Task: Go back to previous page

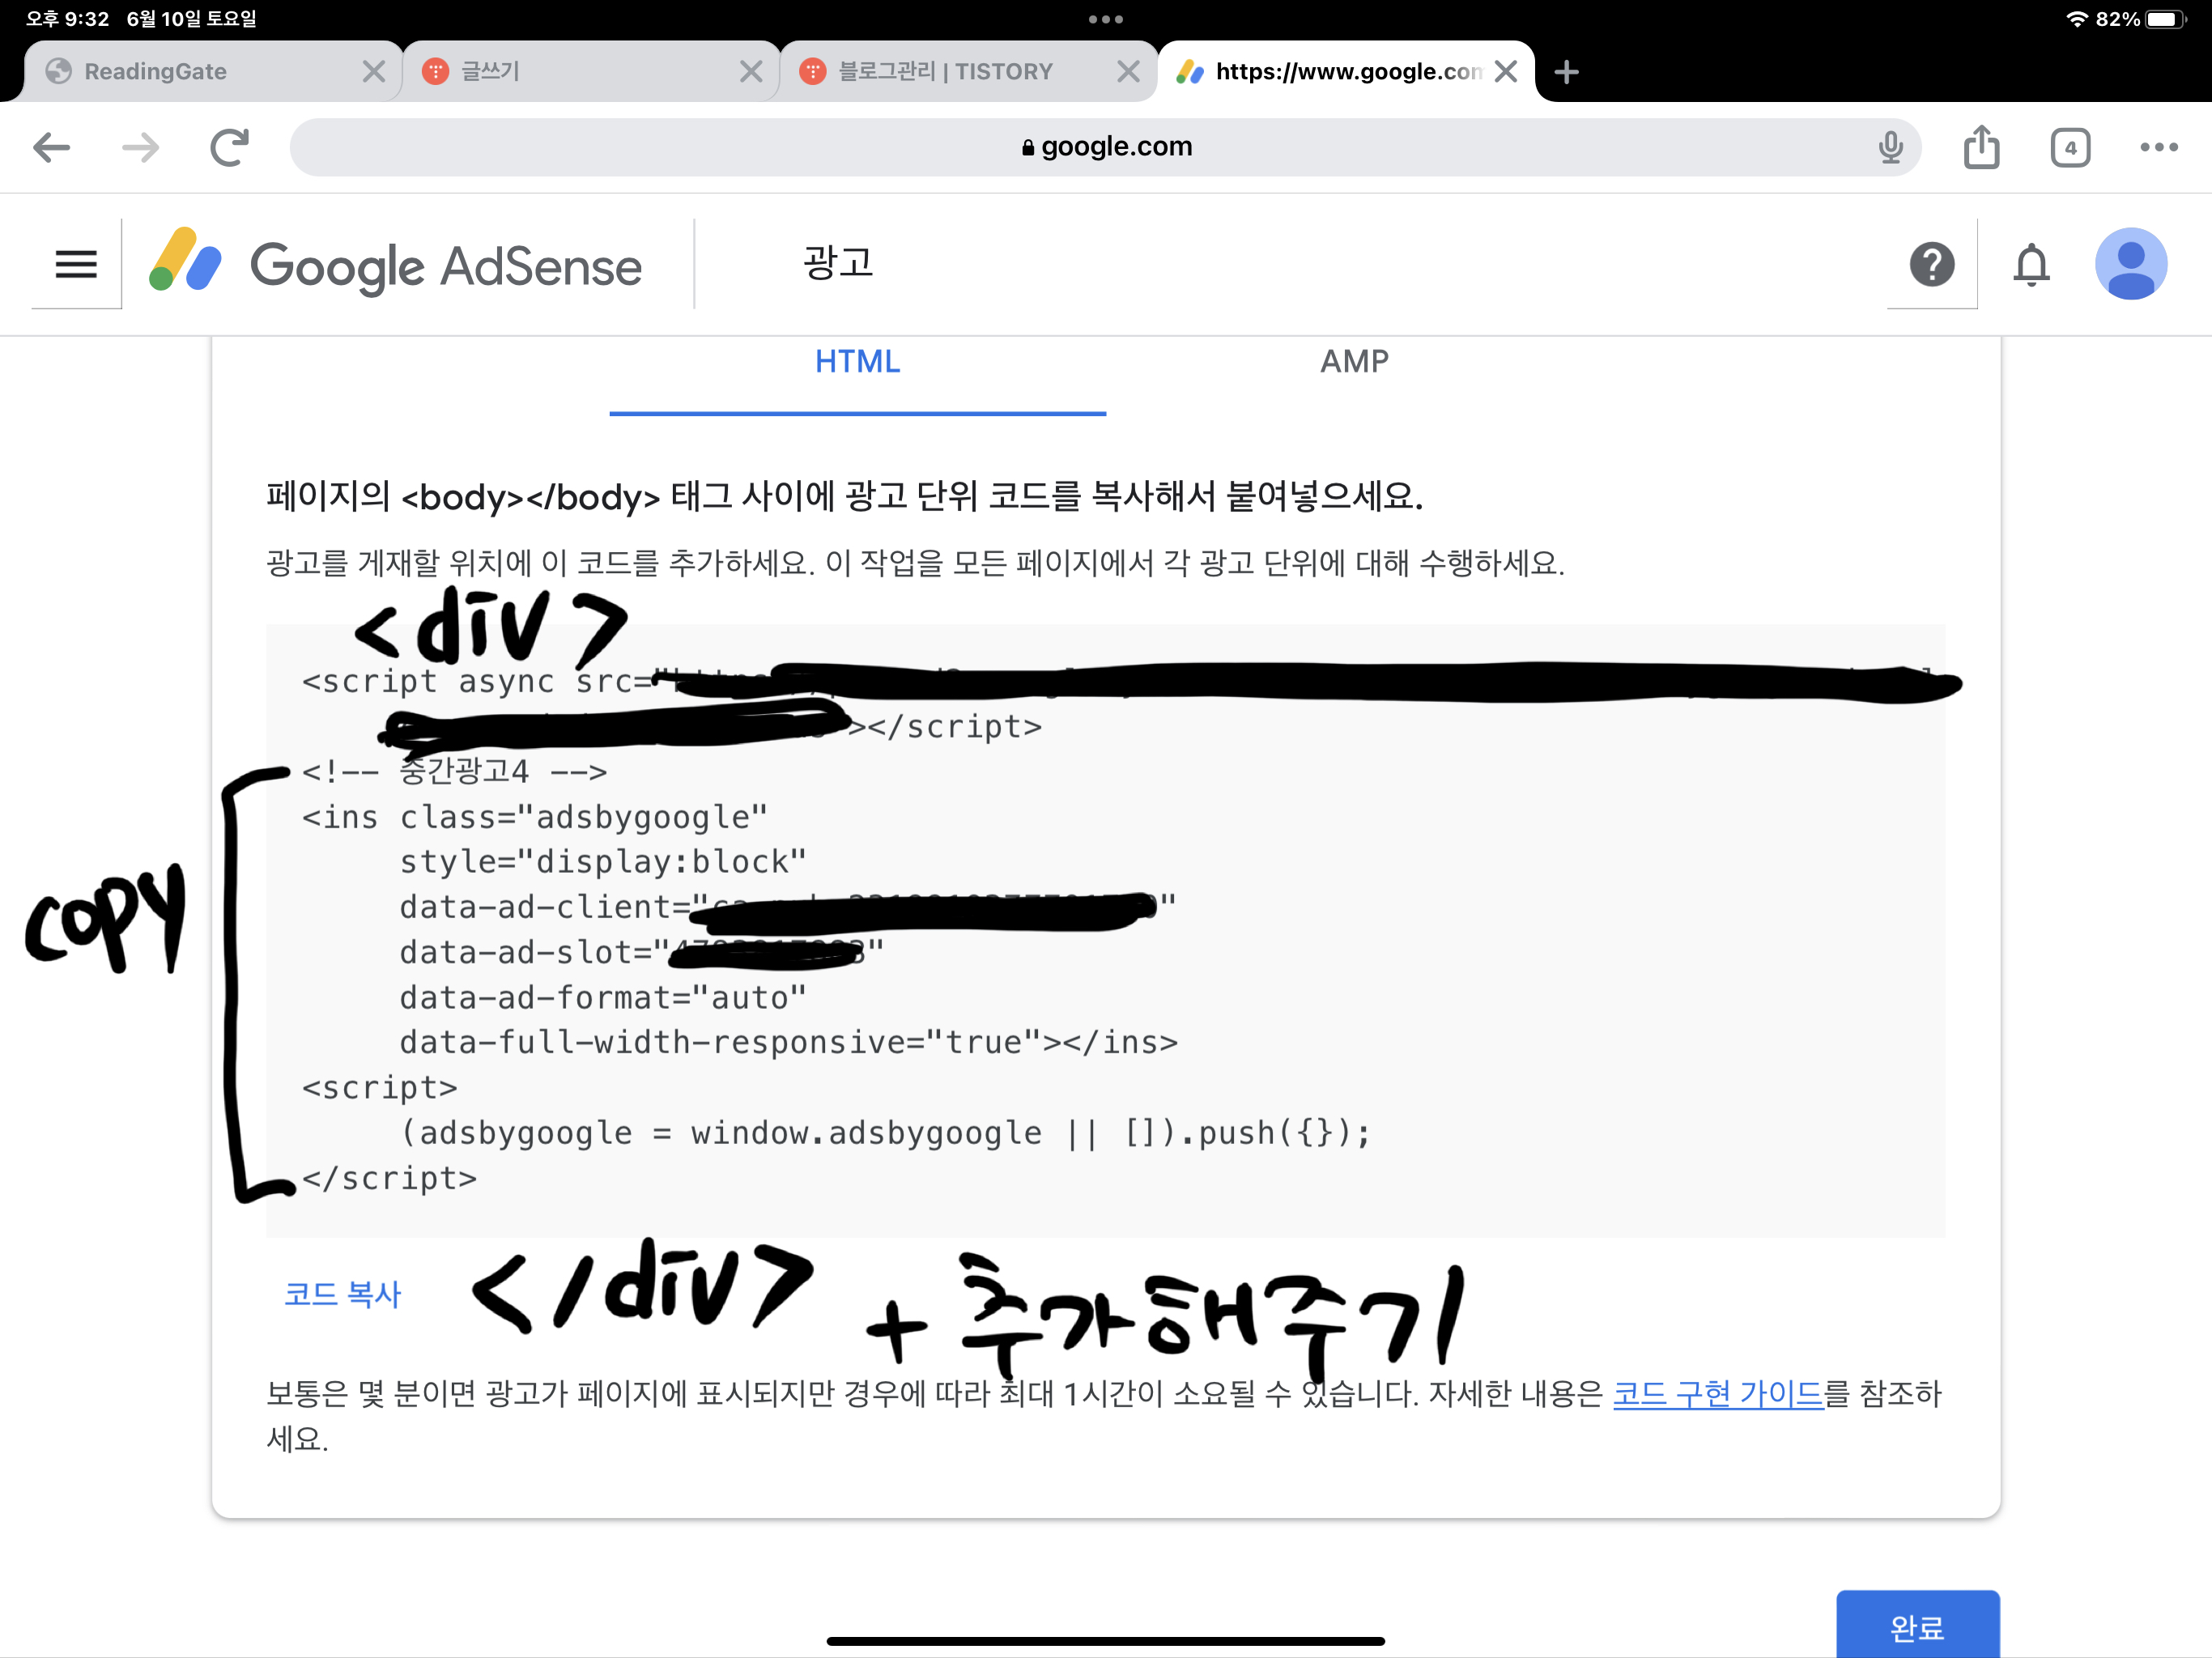Action: [52, 148]
